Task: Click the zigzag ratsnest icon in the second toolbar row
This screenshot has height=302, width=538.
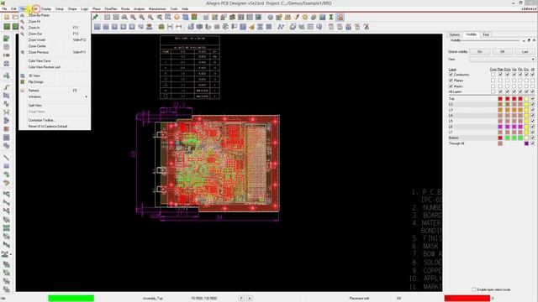Action: point(281,27)
